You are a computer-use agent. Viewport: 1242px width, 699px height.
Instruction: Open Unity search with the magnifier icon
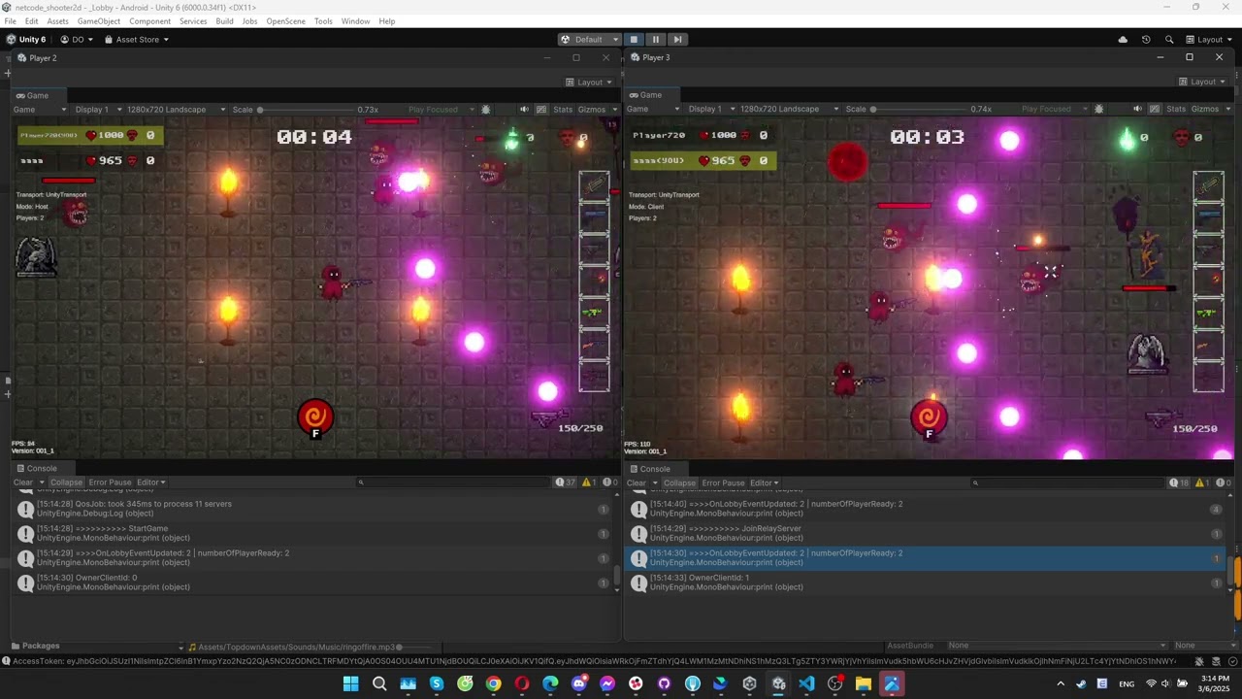coord(1169,40)
